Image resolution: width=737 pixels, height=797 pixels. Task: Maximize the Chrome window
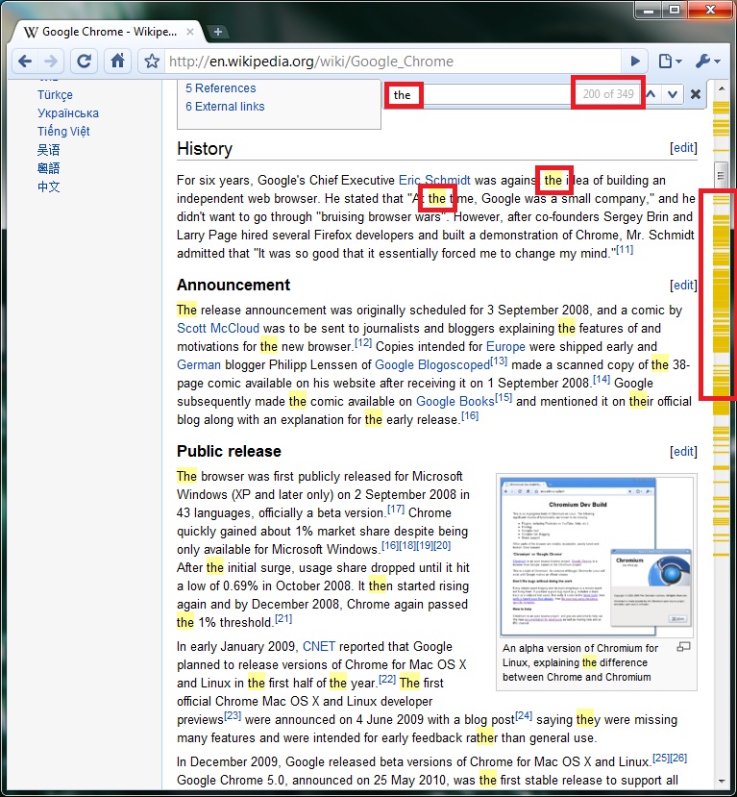pos(674,11)
